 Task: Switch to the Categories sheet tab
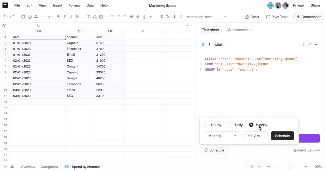49,167
